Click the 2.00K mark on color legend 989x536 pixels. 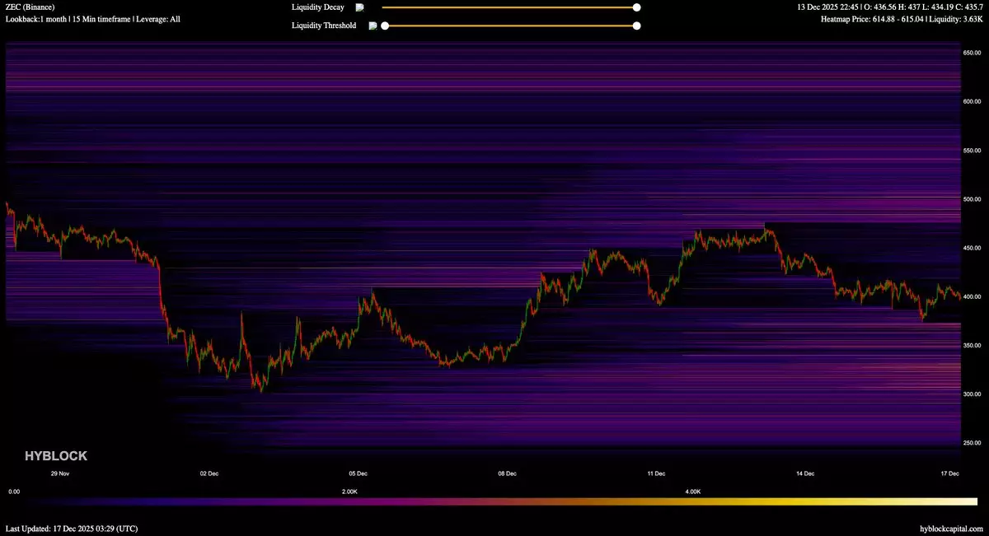coord(349,492)
